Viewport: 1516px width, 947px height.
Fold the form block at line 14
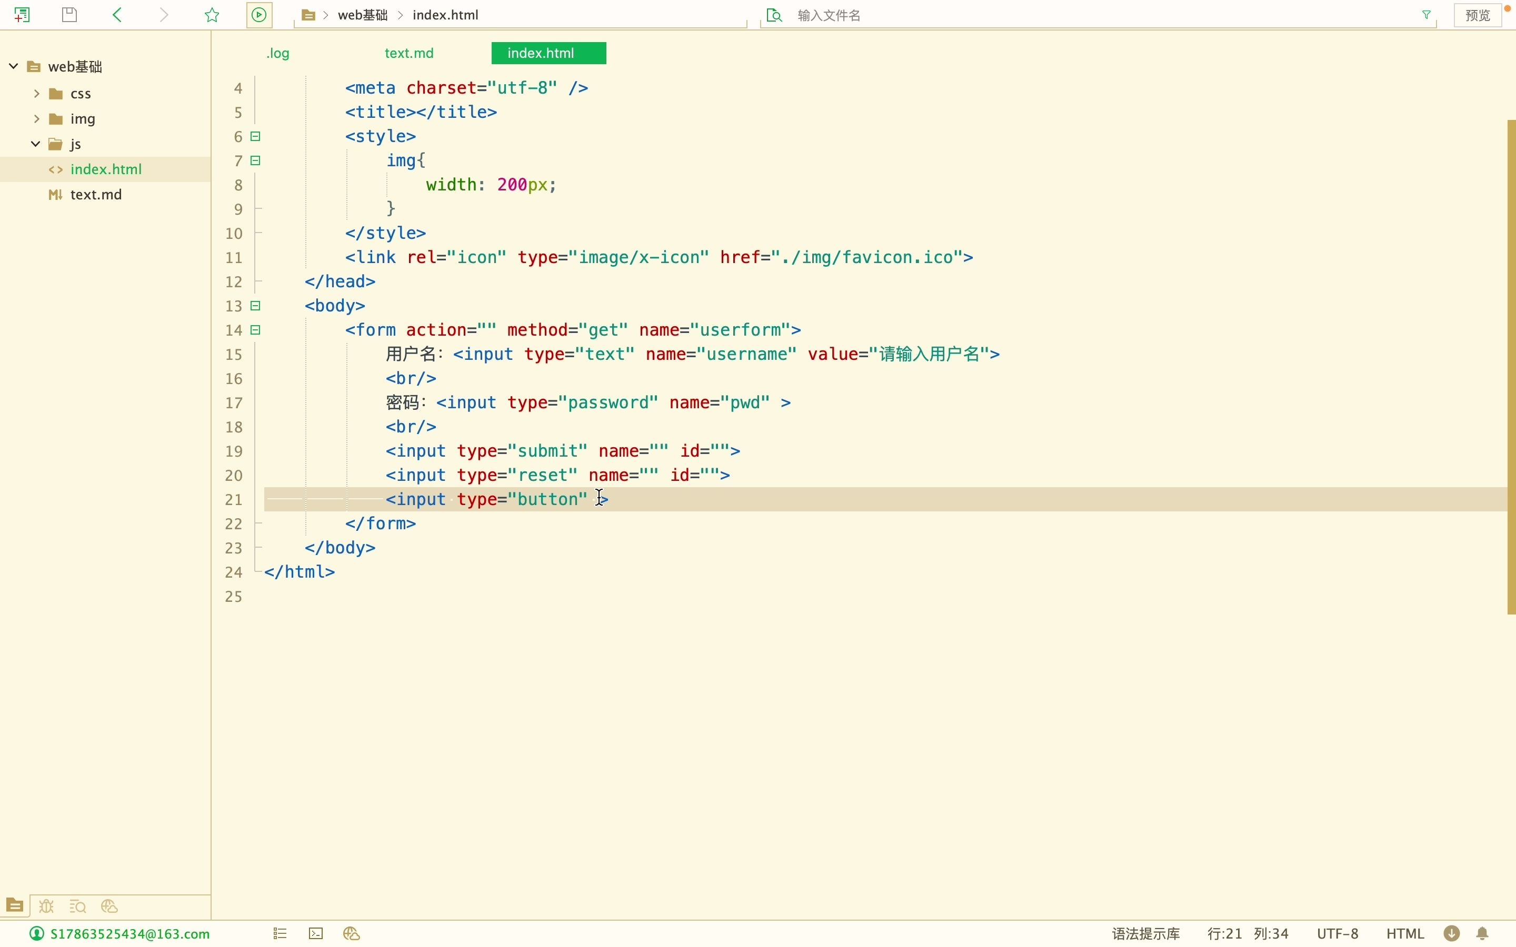click(256, 329)
